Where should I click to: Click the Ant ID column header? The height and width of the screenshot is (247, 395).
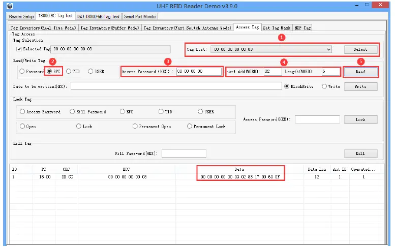[340, 169]
